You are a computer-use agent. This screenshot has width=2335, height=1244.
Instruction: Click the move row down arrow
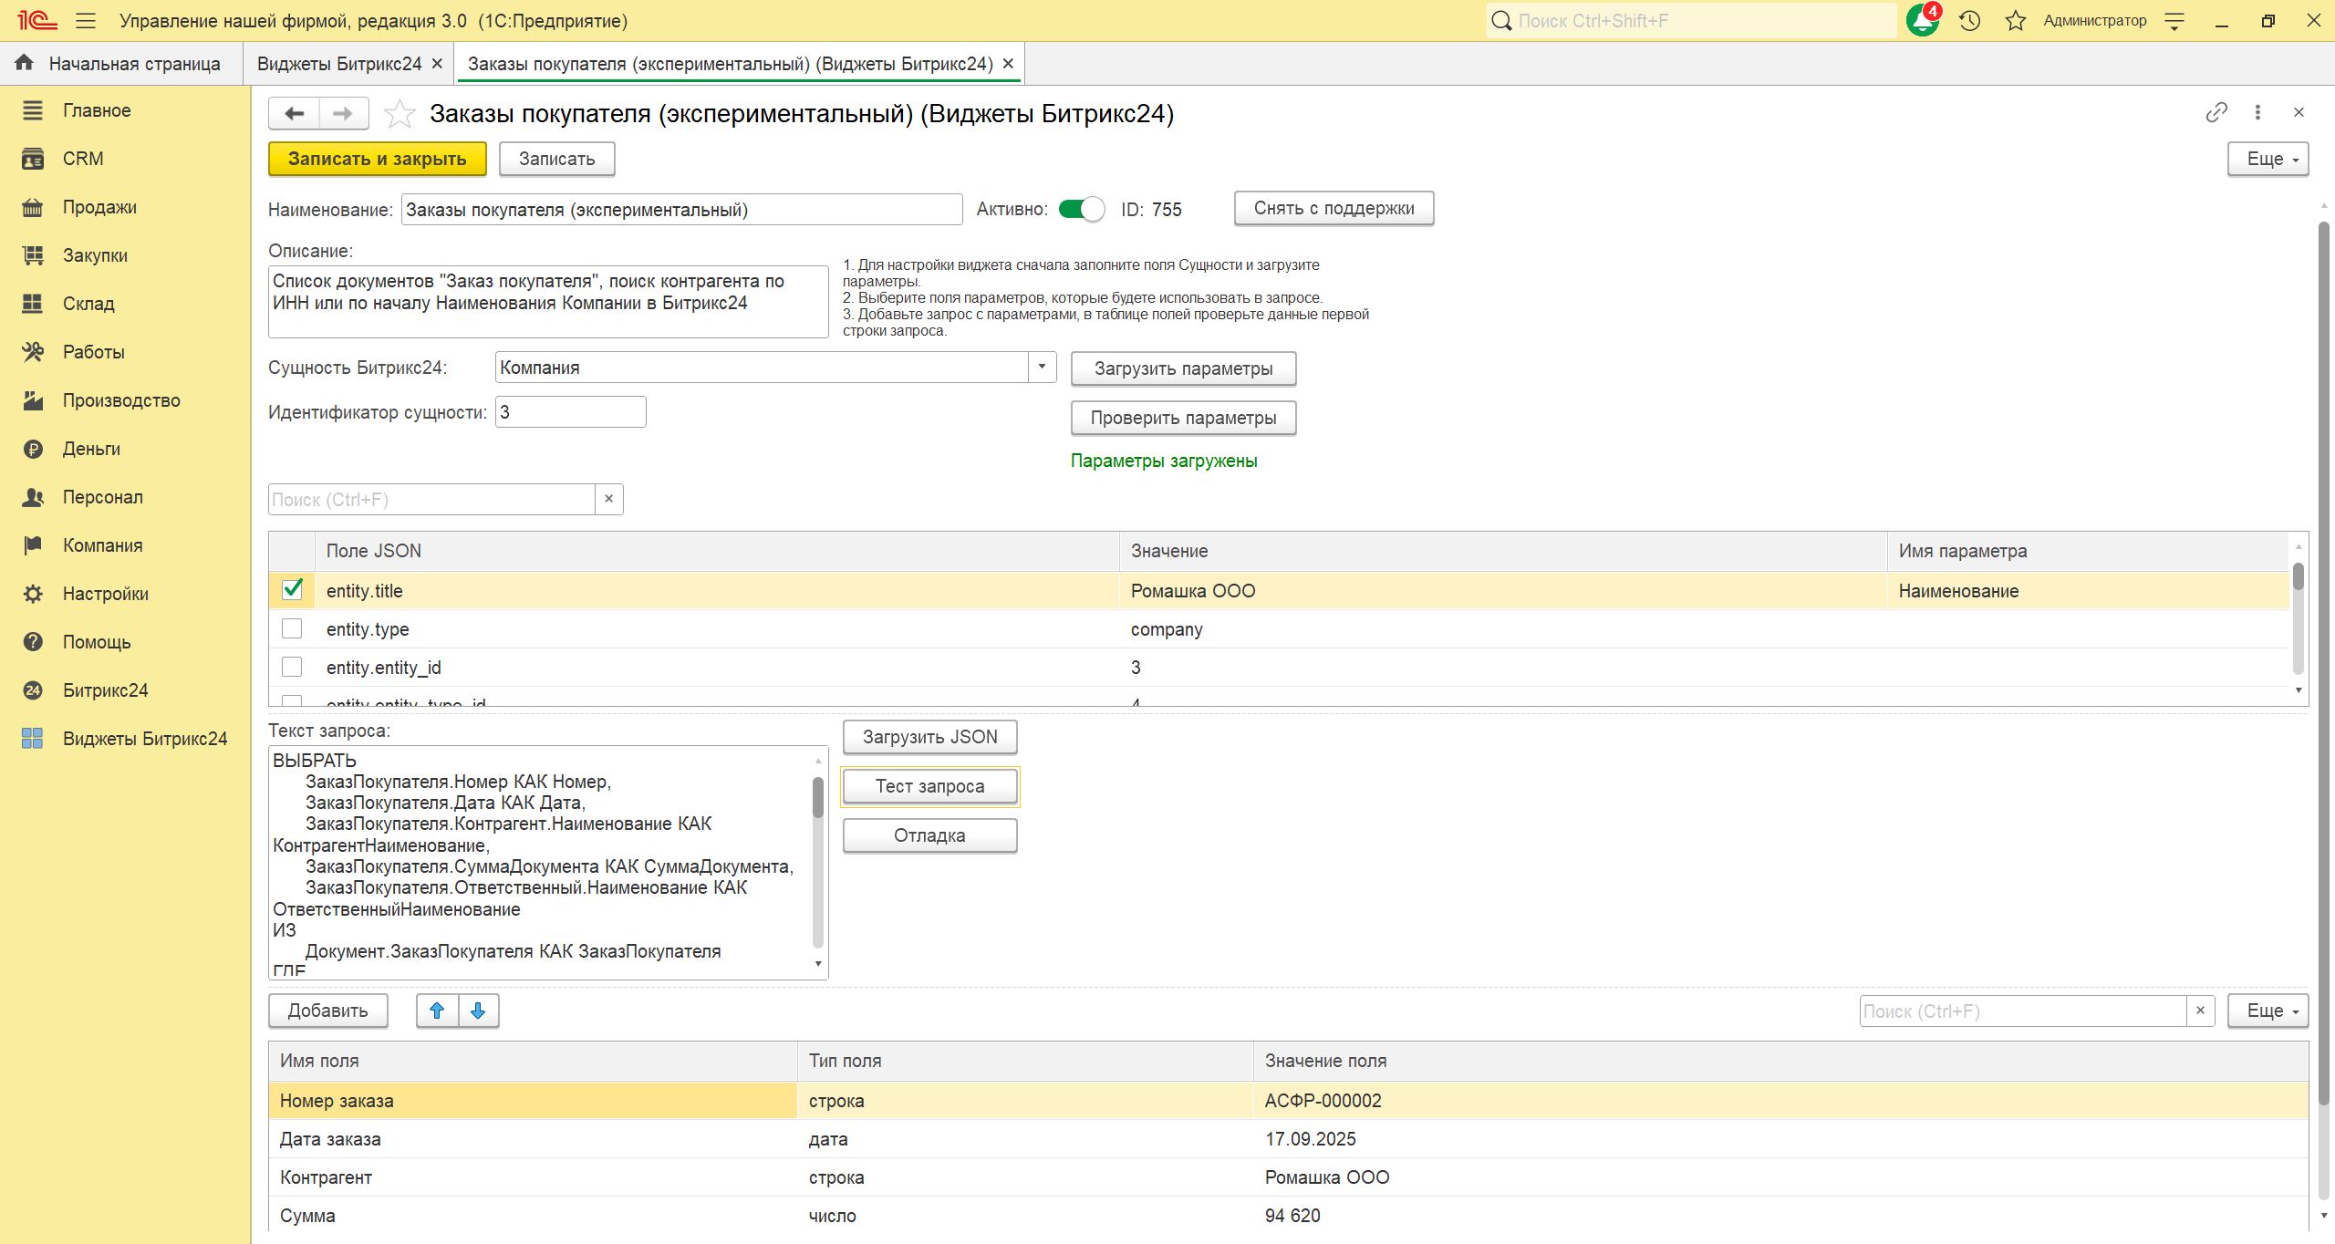pos(478,1011)
